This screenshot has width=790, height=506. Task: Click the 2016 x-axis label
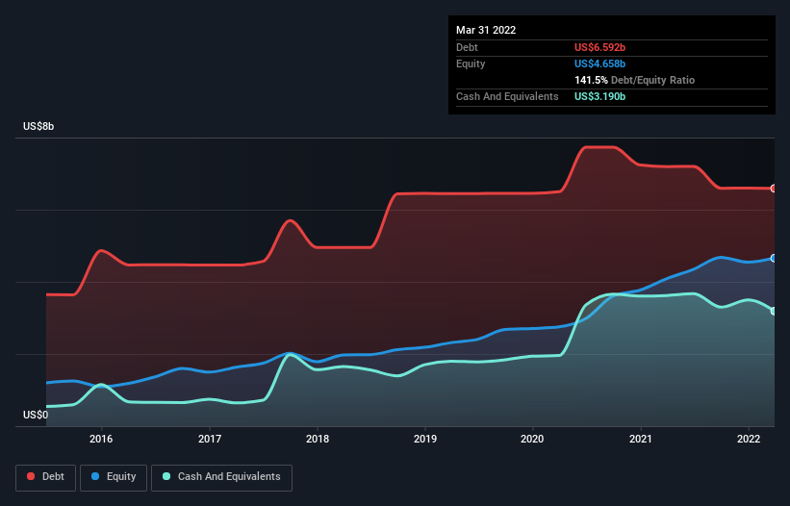pyautogui.click(x=101, y=439)
